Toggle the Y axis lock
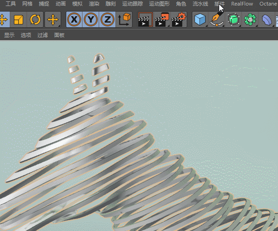278x231 pixels. pyautogui.click(x=91, y=19)
